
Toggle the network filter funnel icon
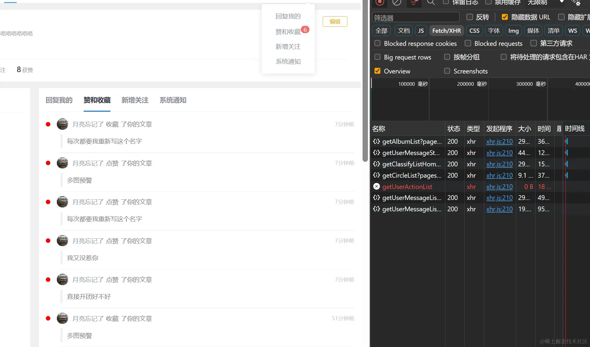click(x=413, y=2)
